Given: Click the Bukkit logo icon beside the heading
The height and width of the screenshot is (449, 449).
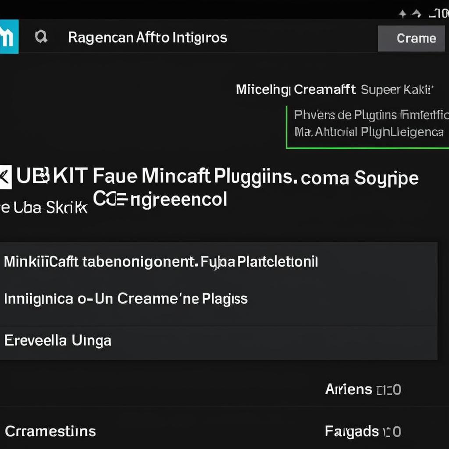Looking at the screenshot, I should point(6,177).
